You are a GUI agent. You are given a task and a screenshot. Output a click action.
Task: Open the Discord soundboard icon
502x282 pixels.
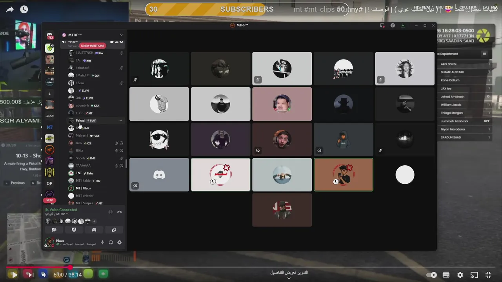pyautogui.click(x=114, y=230)
